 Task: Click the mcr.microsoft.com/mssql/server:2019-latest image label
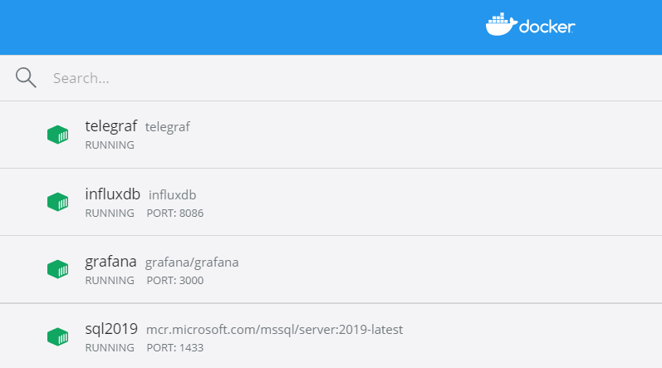[274, 330]
